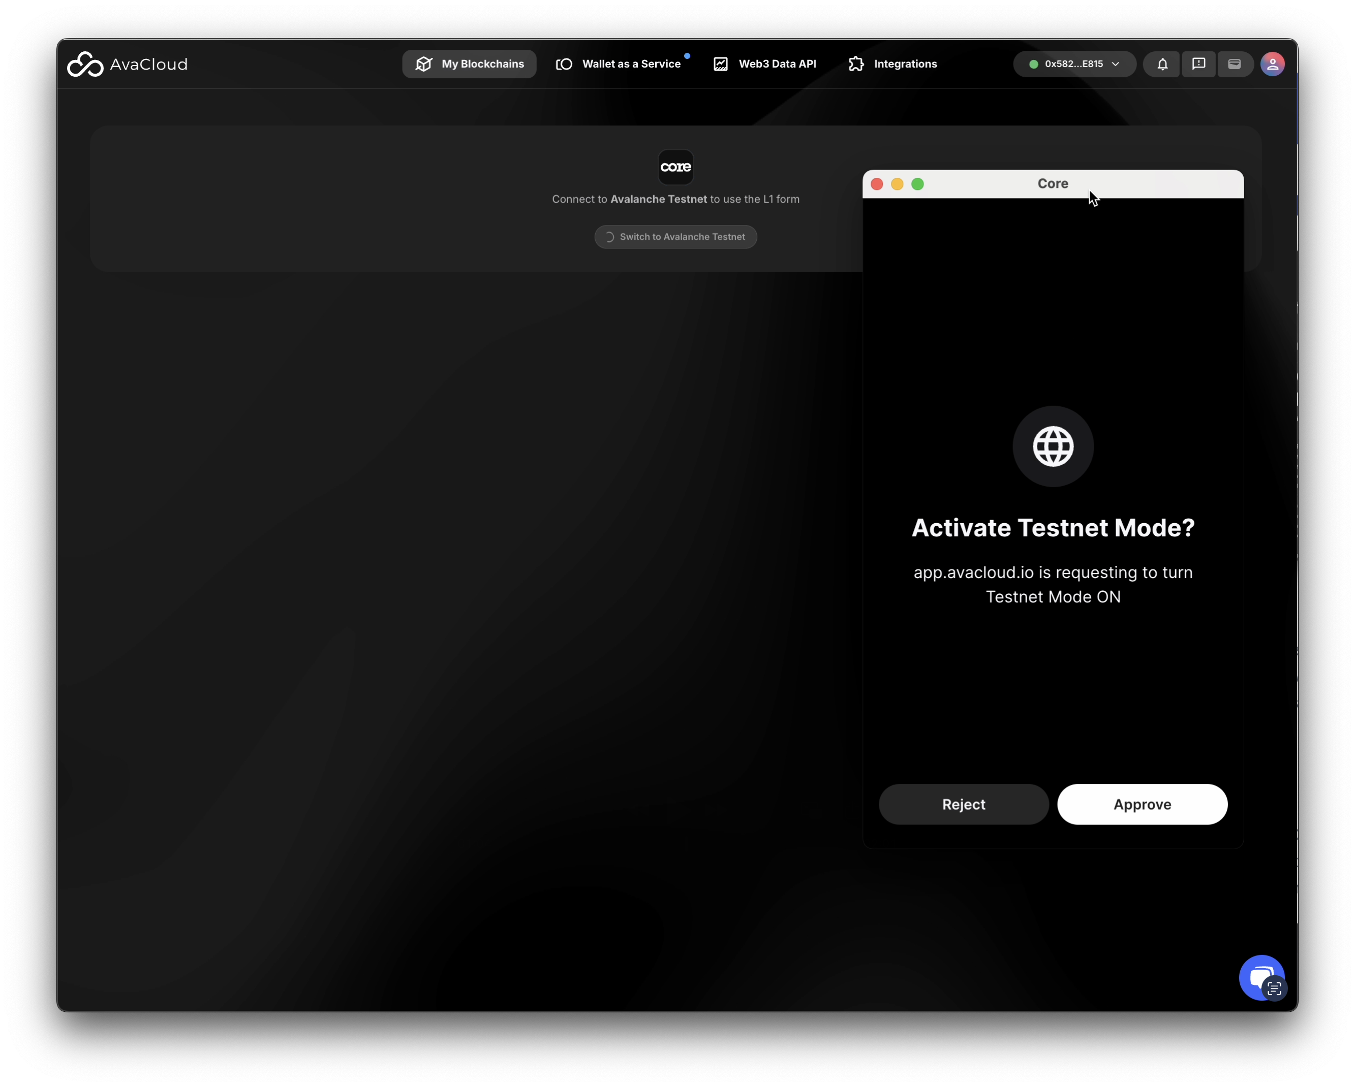Open the user profile avatar

1272,64
